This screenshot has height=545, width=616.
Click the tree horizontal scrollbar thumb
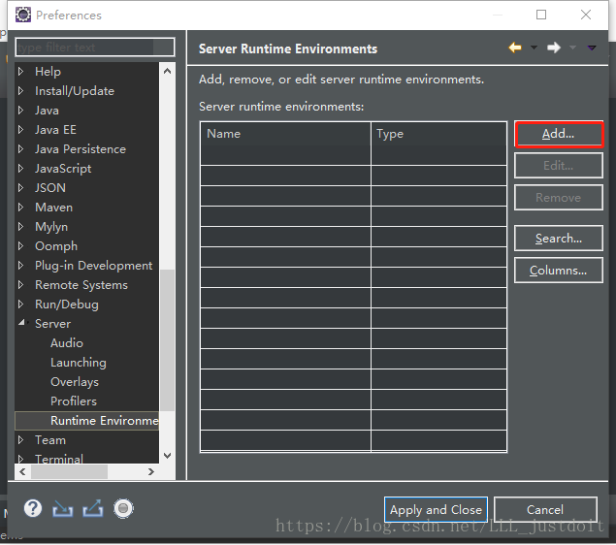pyautogui.click(x=69, y=471)
